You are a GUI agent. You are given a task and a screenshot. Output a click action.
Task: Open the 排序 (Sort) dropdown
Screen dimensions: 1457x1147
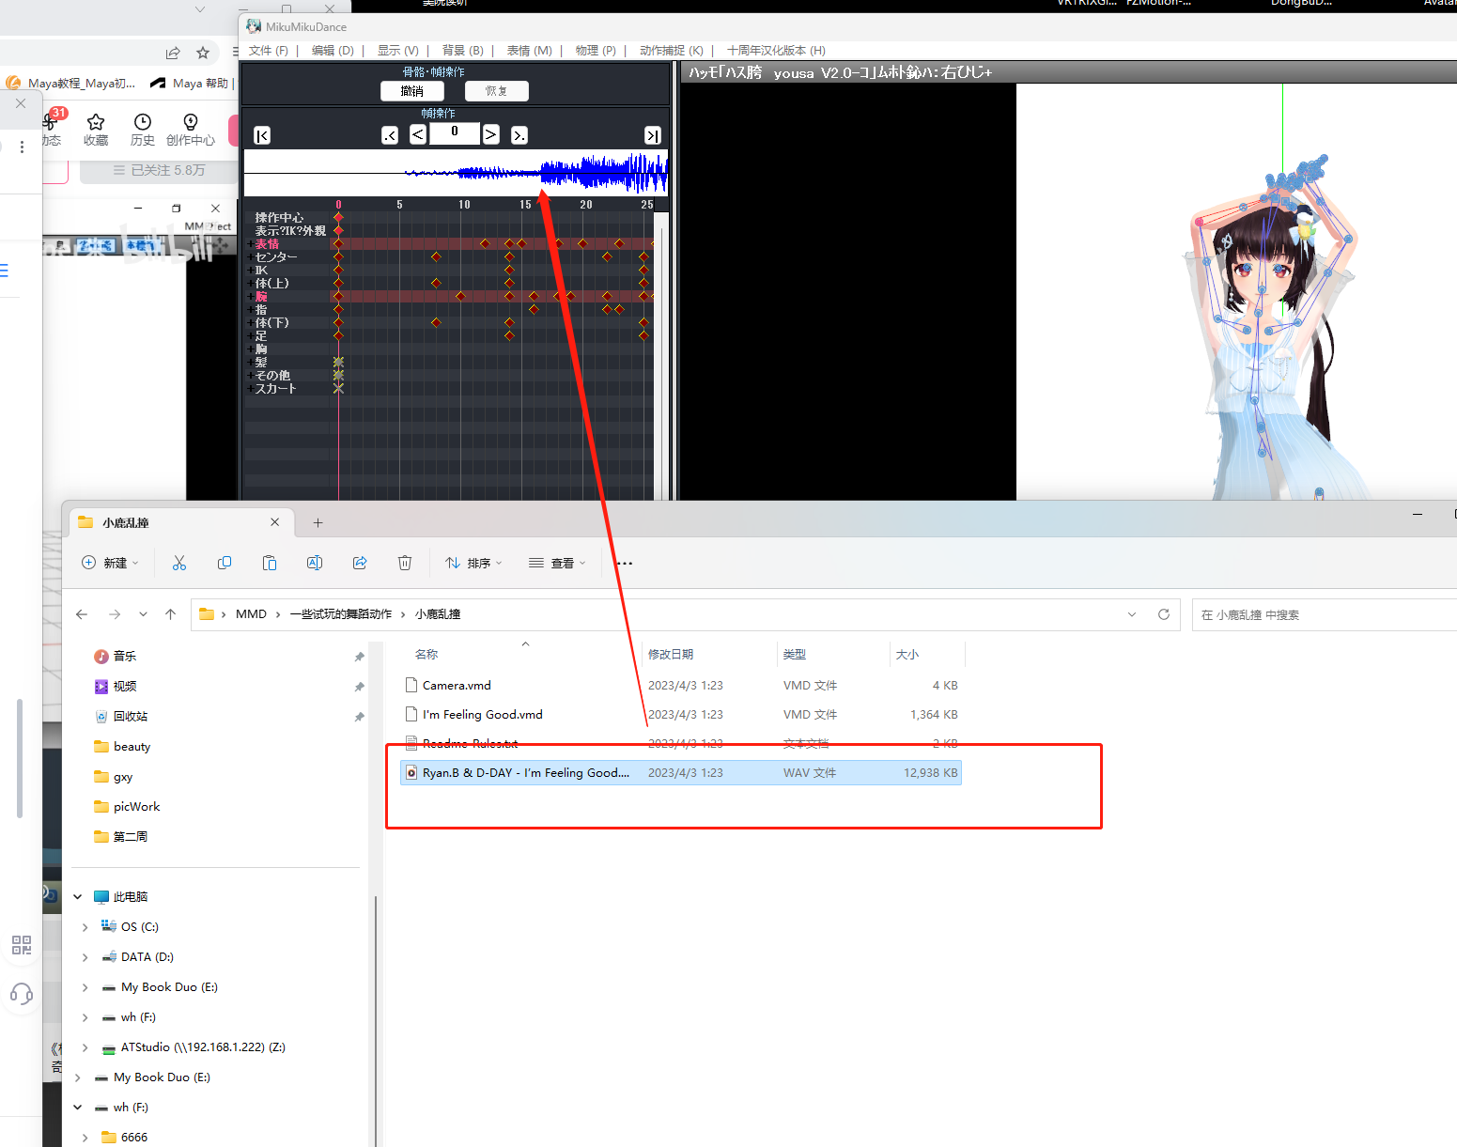click(x=473, y=562)
